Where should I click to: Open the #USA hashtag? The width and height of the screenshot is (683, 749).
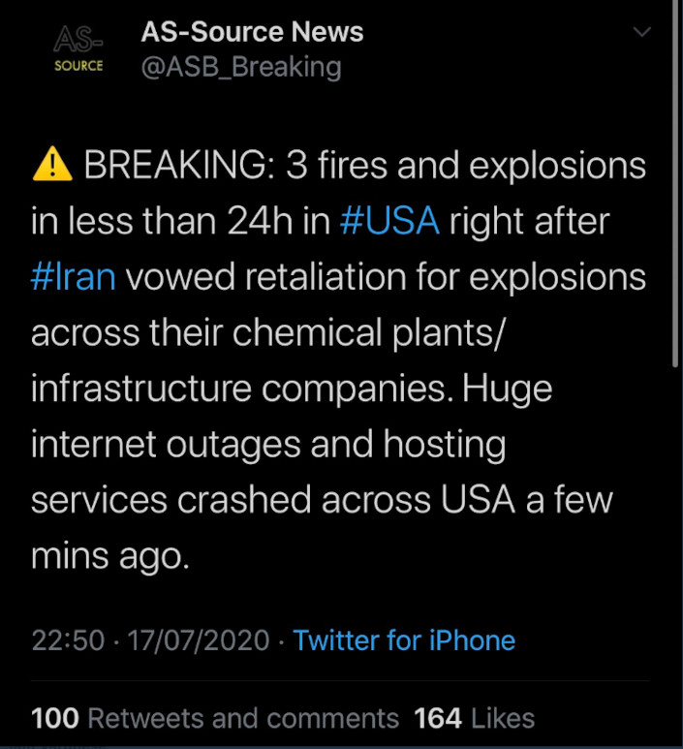tap(390, 222)
